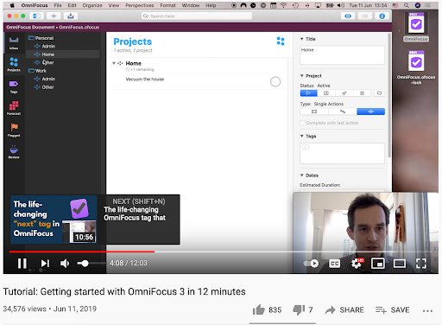Open the Format menu
Viewport: 442px width, 325px height.
(167, 5)
